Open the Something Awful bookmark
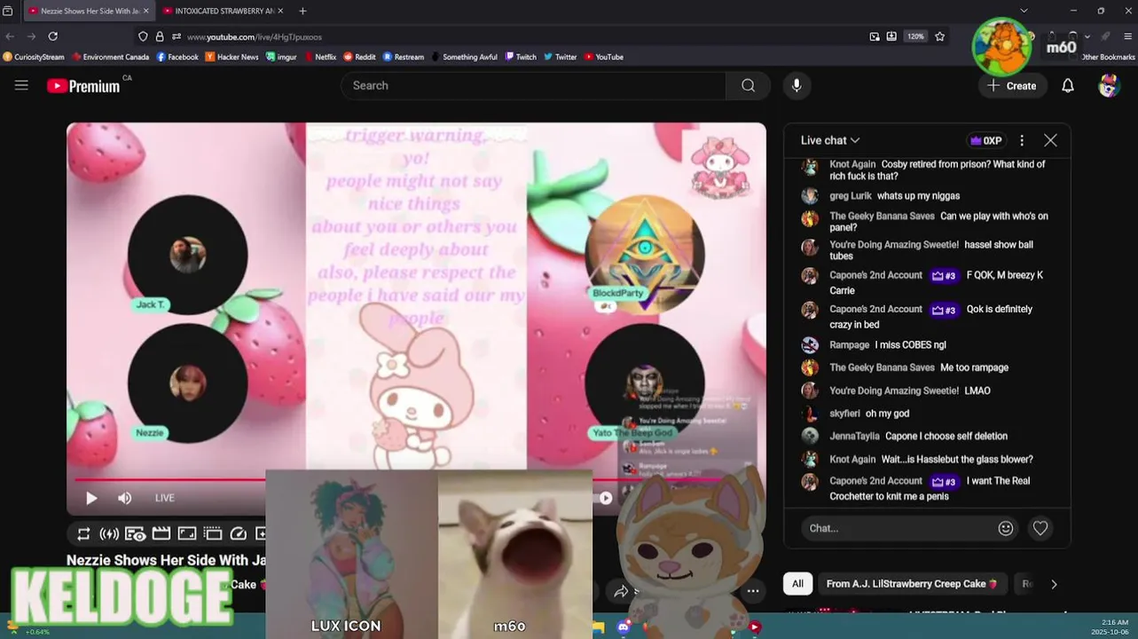The image size is (1138, 639). coord(465,57)
